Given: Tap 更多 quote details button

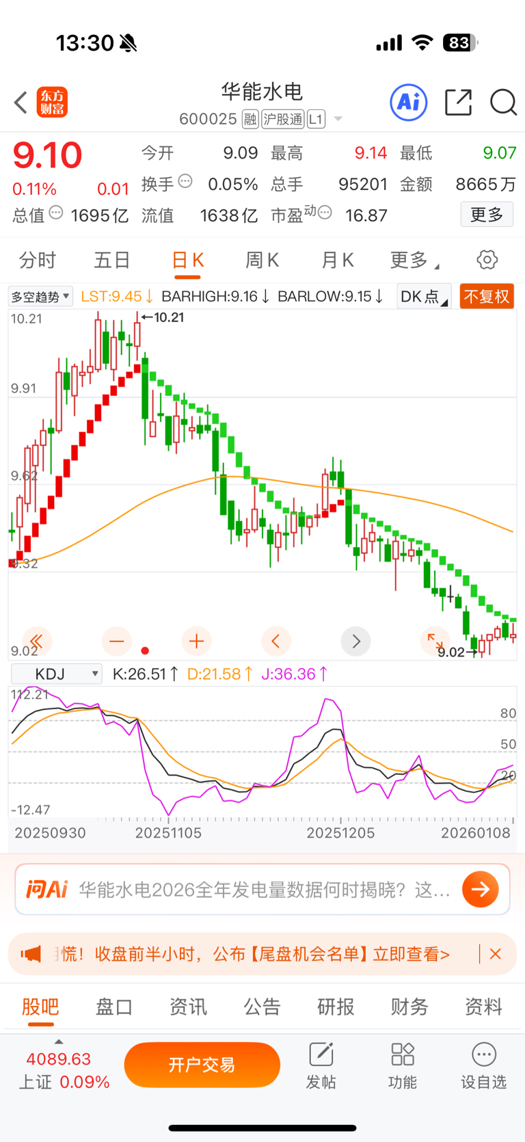Looking at the screenshot, I should [487, 215].
